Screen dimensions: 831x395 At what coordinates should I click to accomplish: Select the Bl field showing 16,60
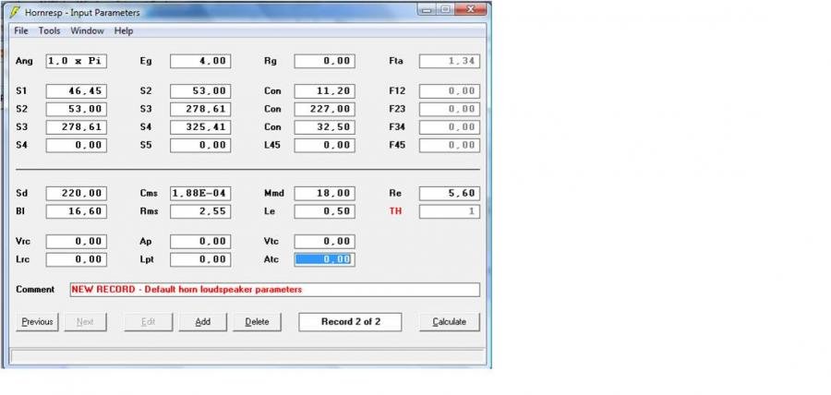(x=76, y=211)
